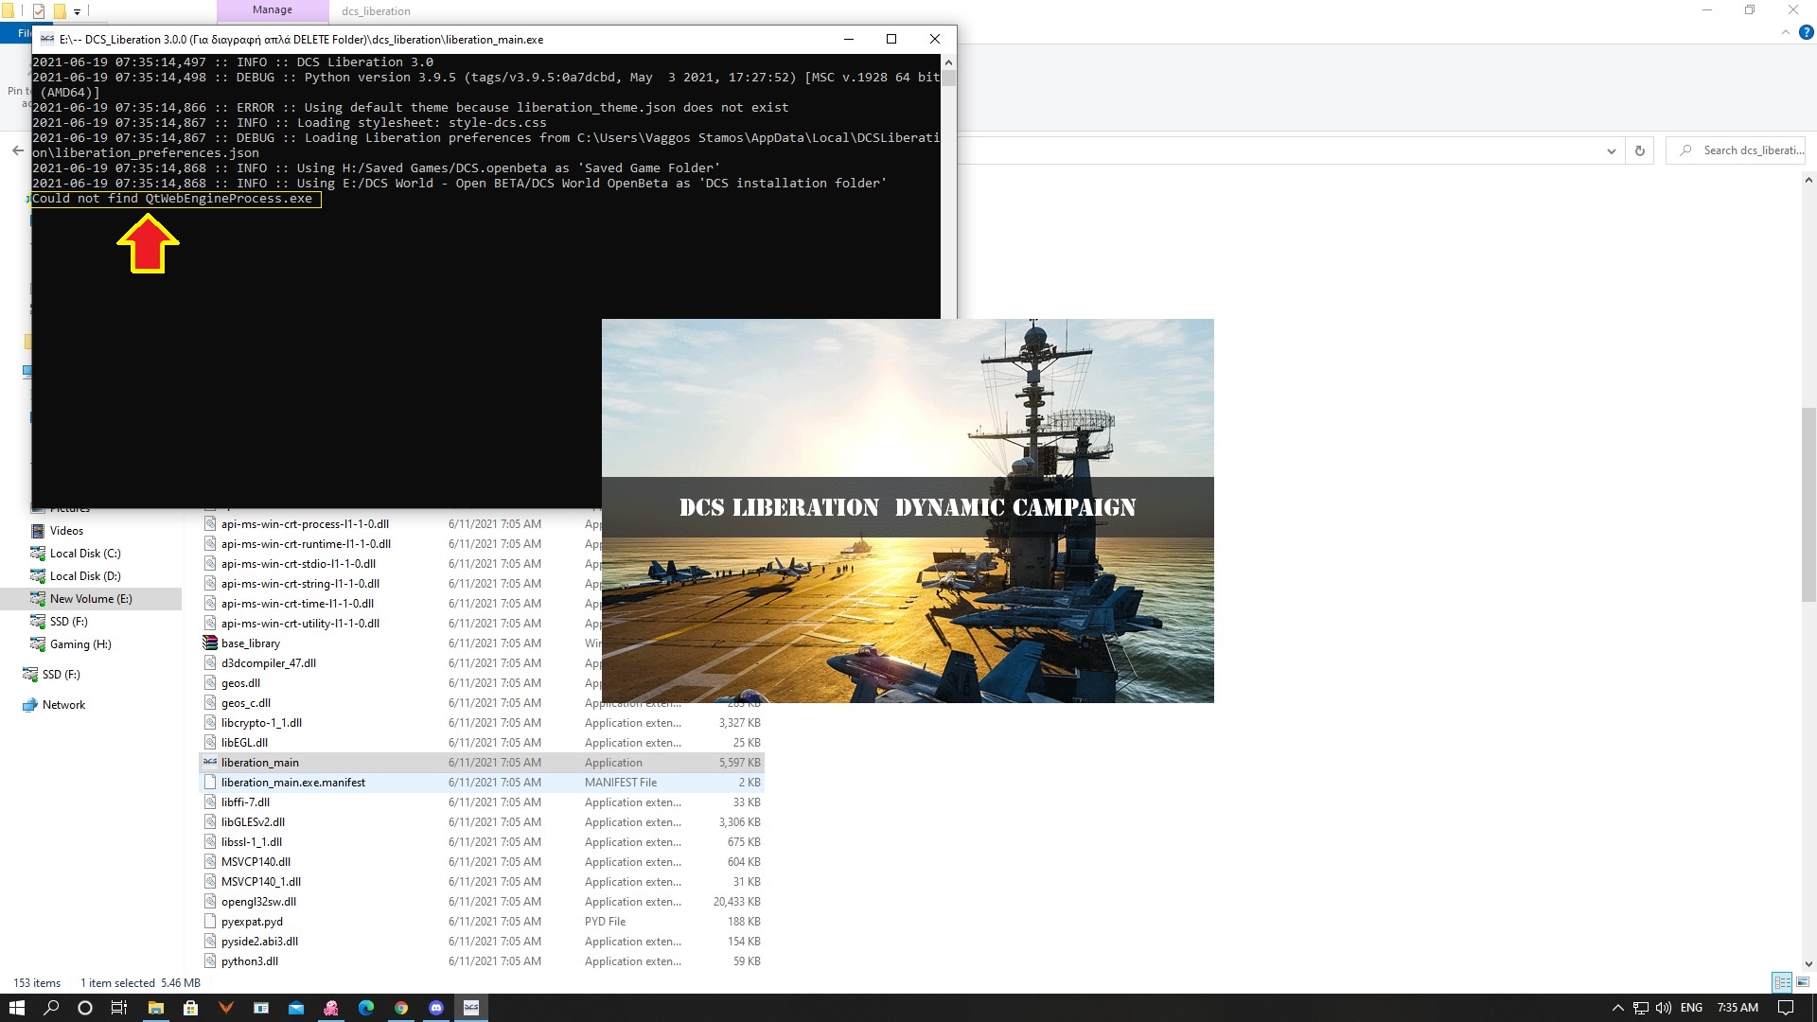The image size is (1817, 1022).
Task: Launch Google Chrome from the taskbar
Action: [401, 1008]
